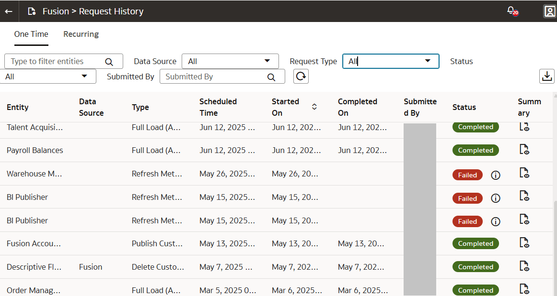
Task: Select the One Time tab
Action: click(x=31, y=34)
